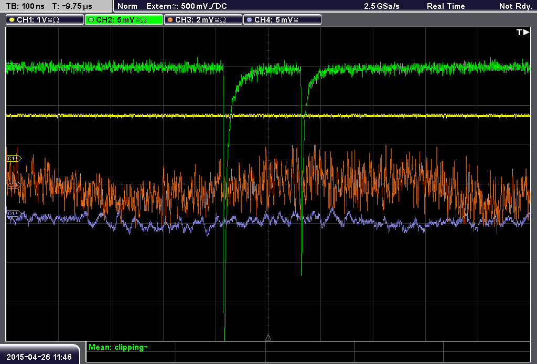537x364 pixels.
Task: Click the yellow C1 ground level marker
Action: [14, 158]
